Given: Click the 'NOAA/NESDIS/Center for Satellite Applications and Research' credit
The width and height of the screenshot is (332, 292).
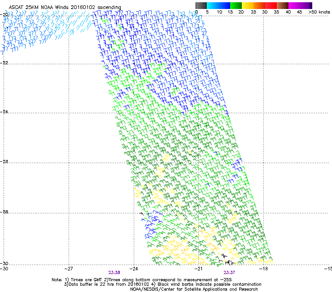Looking at the screenshot, I should pos(194,289).
